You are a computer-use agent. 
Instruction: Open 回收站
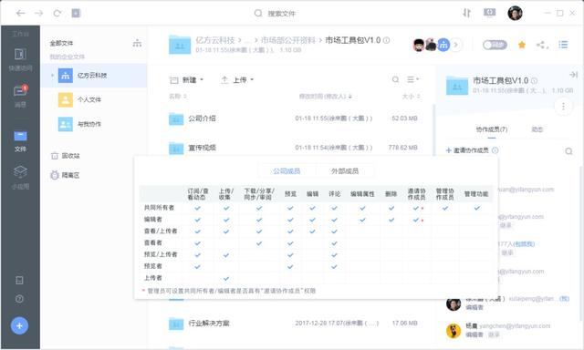(x=65, y=156)
